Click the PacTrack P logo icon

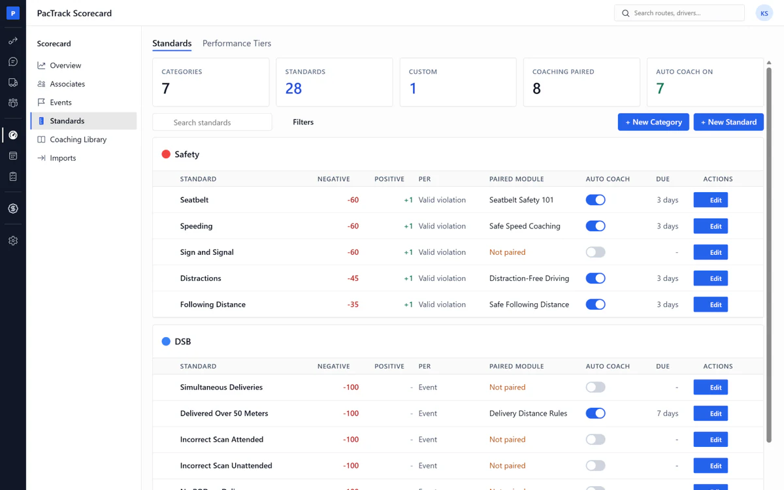click(13, 13)
